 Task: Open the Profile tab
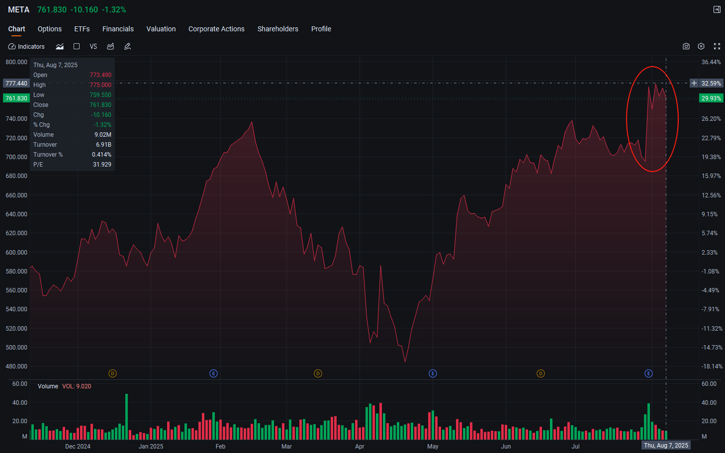pyautogui.click(x=321, y=29)
